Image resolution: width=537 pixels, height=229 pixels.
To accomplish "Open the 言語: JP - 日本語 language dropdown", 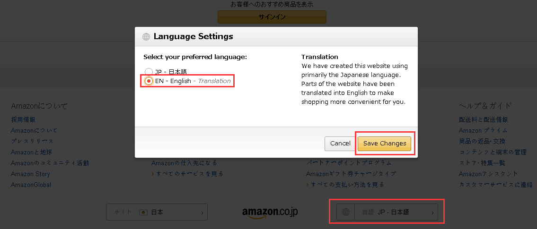I will tap(387, 212).
